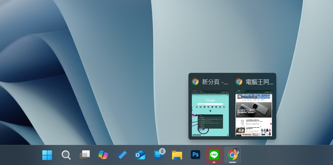This screenshot has height=165, width=333.
Task: Open the Windows Start menu
Action: click(x=47, y=155)
